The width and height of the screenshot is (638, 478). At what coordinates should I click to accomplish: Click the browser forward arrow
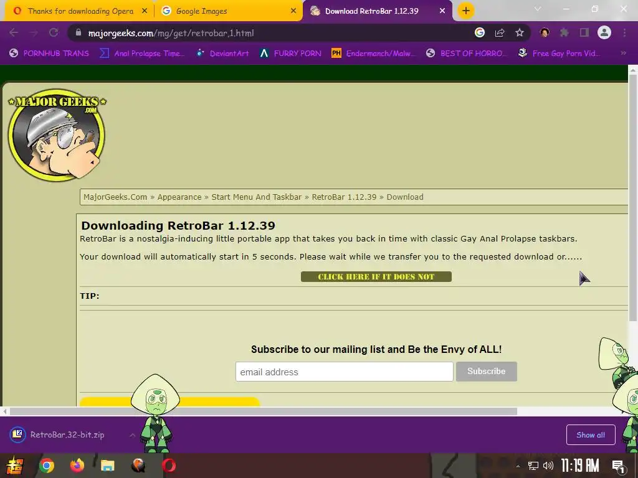click(x=34, y=33)
